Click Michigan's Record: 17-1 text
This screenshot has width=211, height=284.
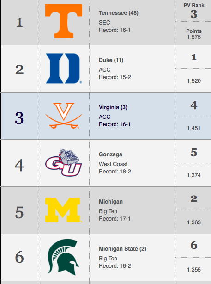pos(115,219)
